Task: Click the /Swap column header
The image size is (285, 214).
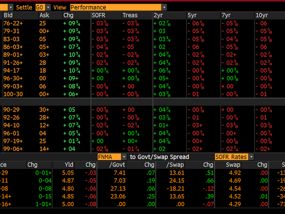Action: point(175,165)
